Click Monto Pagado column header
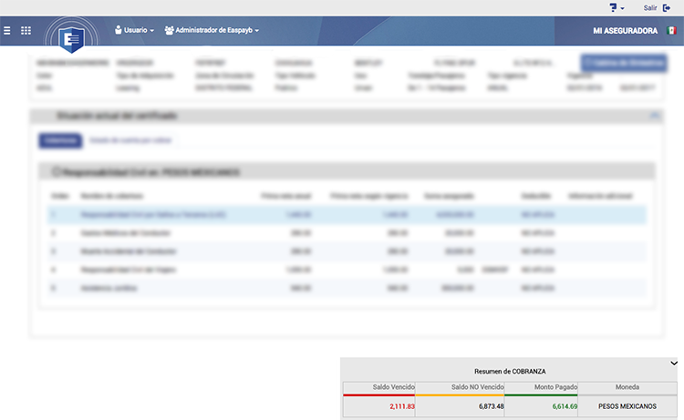 541,387
